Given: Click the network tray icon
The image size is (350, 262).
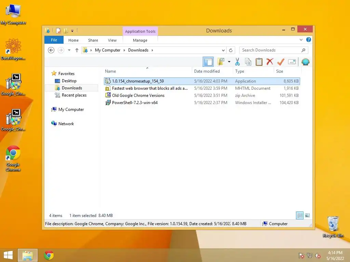Looking at the screenshot, I should (310, 256).
